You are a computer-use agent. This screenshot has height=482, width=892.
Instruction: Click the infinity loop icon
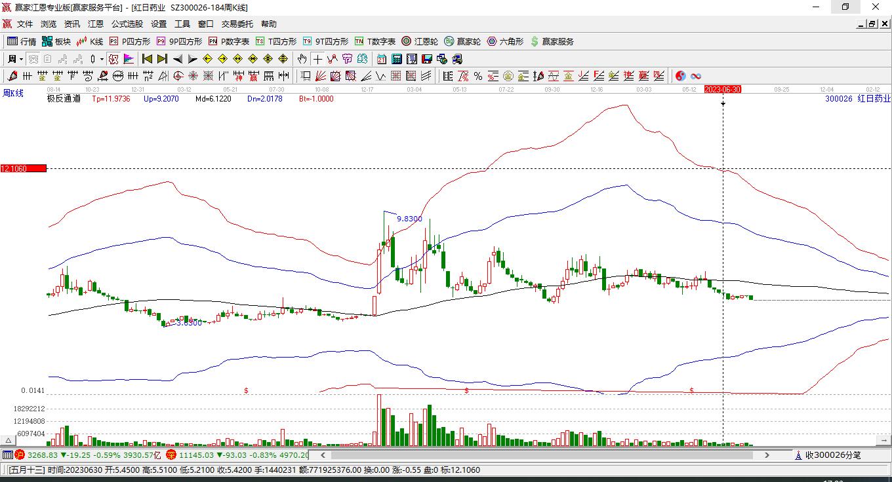tap(696, 76)
